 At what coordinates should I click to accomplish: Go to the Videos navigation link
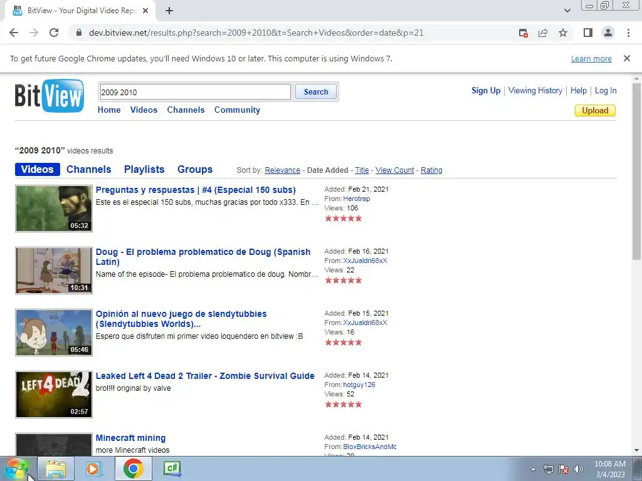[144, 110]
